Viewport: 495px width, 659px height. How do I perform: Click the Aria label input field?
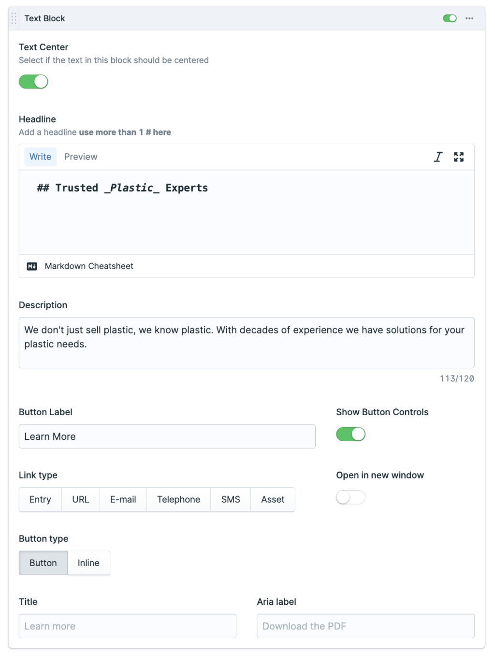365,626
